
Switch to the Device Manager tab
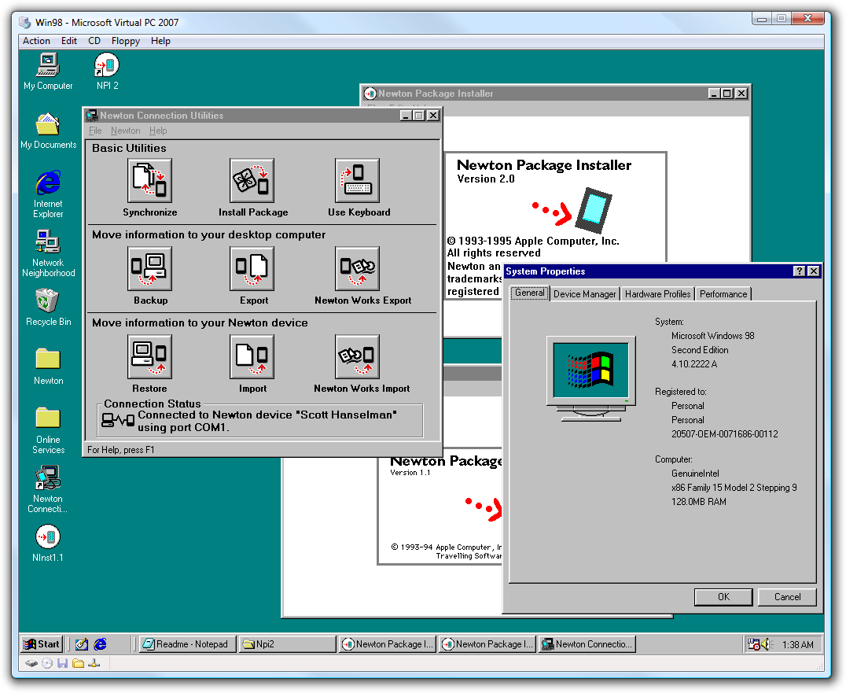click(585, 294)
